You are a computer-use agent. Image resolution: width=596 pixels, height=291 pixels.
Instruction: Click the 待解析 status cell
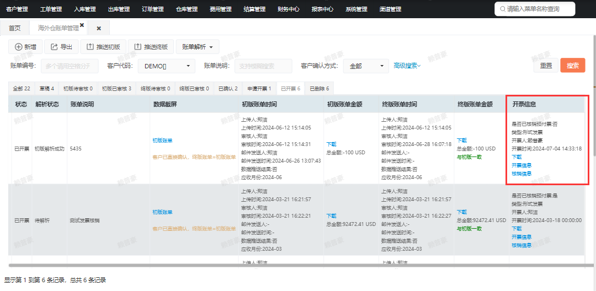50,220
